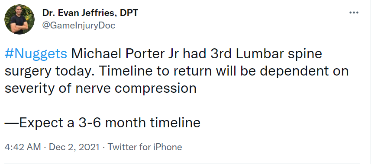Screen dimensions: 381x164
Task: Open the Twitter for iPhone source link
Action: (145, 147)
